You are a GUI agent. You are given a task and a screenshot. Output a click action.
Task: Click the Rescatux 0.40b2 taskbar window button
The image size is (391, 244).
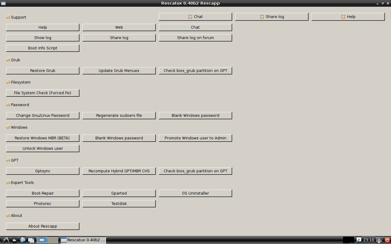pos(83,240)
